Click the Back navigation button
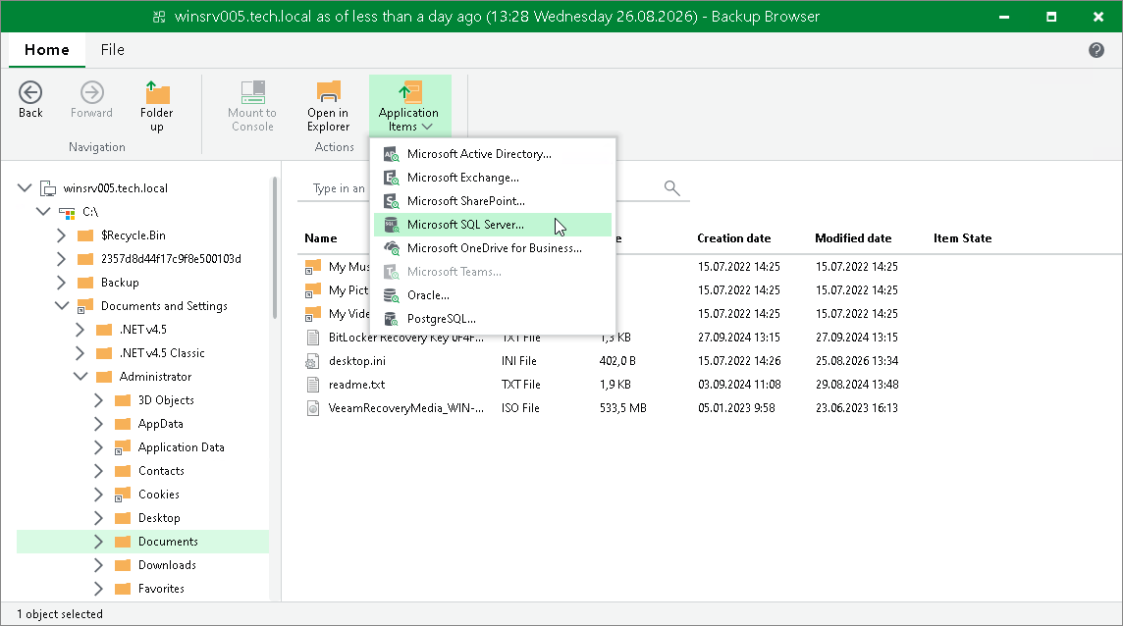This screenshot has width=1123, height=626. [x=30, y=99]
